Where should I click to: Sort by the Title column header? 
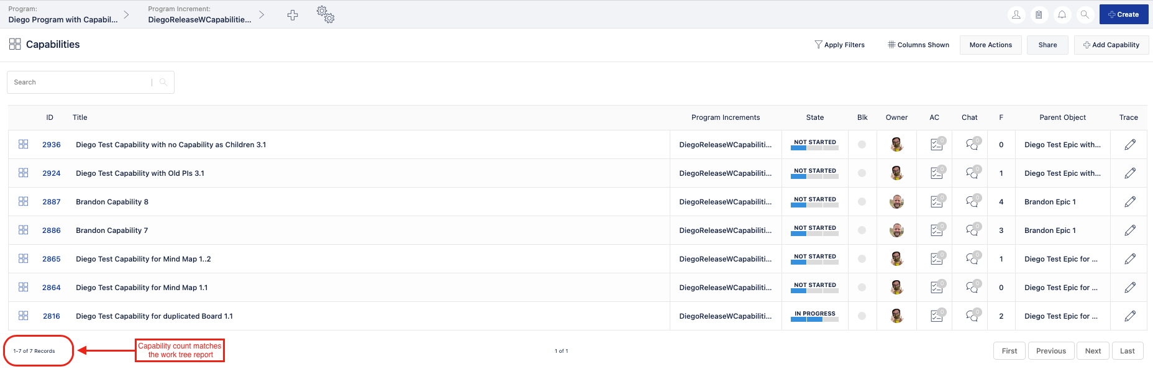click(80, 117)
